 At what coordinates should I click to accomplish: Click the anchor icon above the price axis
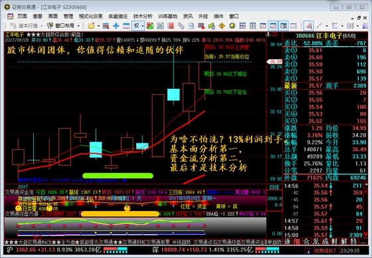[x=268, y=34]
